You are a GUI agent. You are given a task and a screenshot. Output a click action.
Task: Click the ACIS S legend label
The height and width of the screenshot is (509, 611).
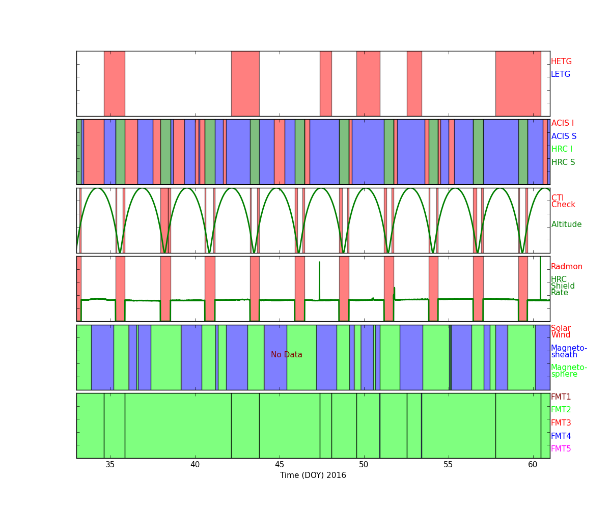tap(564, 136)
